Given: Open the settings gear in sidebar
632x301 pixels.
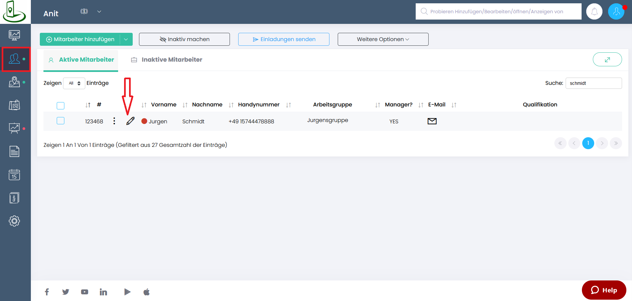Looking at the screenshot, I should tap(14, 221).
